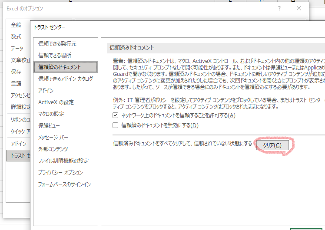Select 信頼済みドキュメント category

[66, 67]
